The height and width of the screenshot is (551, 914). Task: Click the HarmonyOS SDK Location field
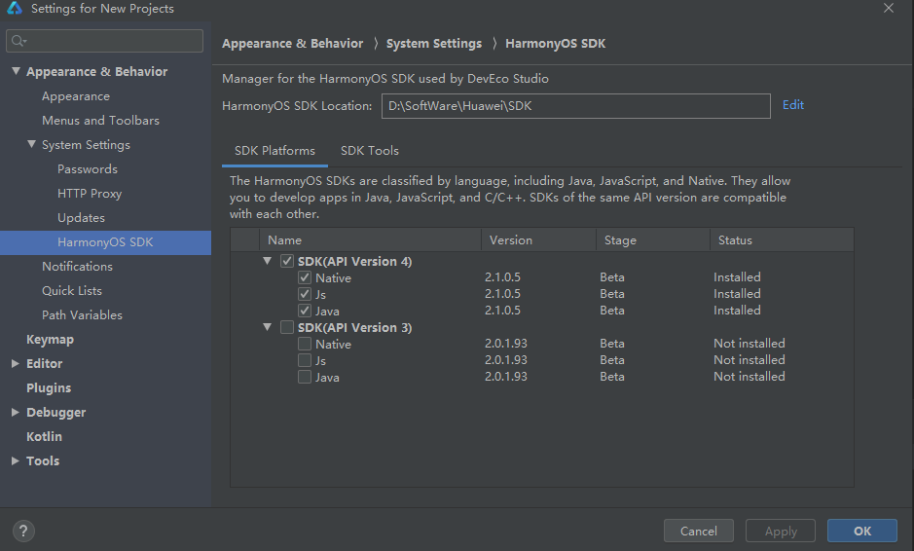(x=576, y=106)
